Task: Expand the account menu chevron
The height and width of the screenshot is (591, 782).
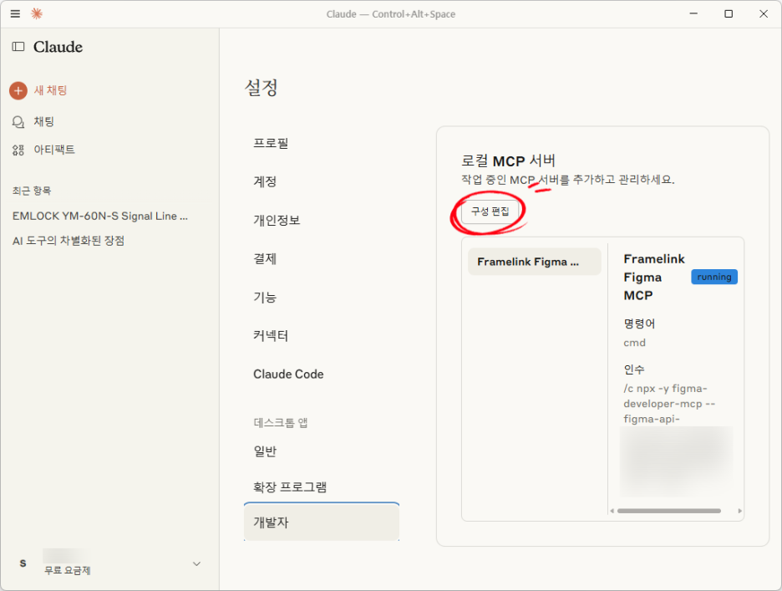Action: click(196, 563)
